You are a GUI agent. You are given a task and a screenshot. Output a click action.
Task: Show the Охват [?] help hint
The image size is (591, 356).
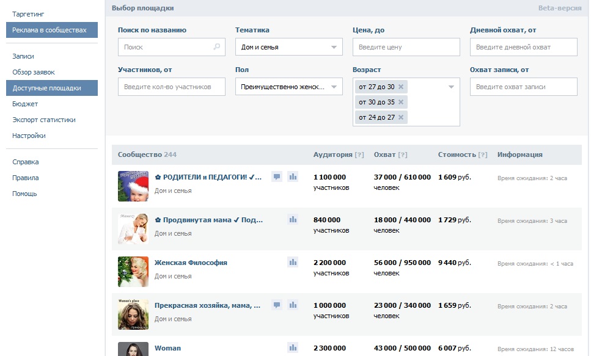click(403, 154)
